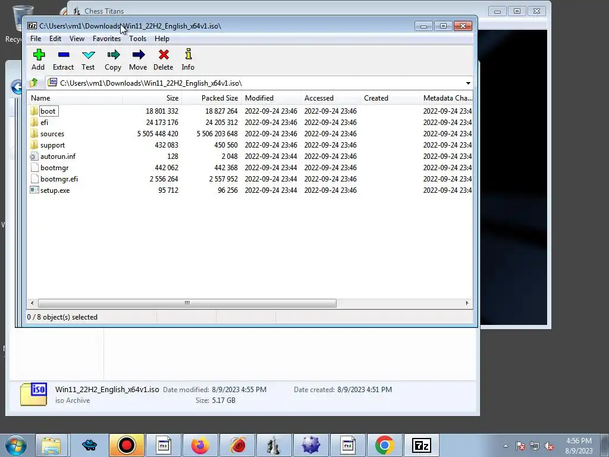Open the Favorites menu
This screenshot has width=609, height=457.
pos(107,39)
